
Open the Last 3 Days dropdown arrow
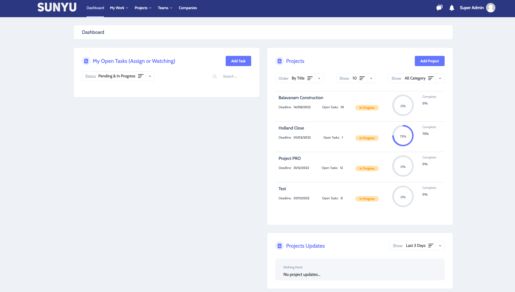[440, 246]
